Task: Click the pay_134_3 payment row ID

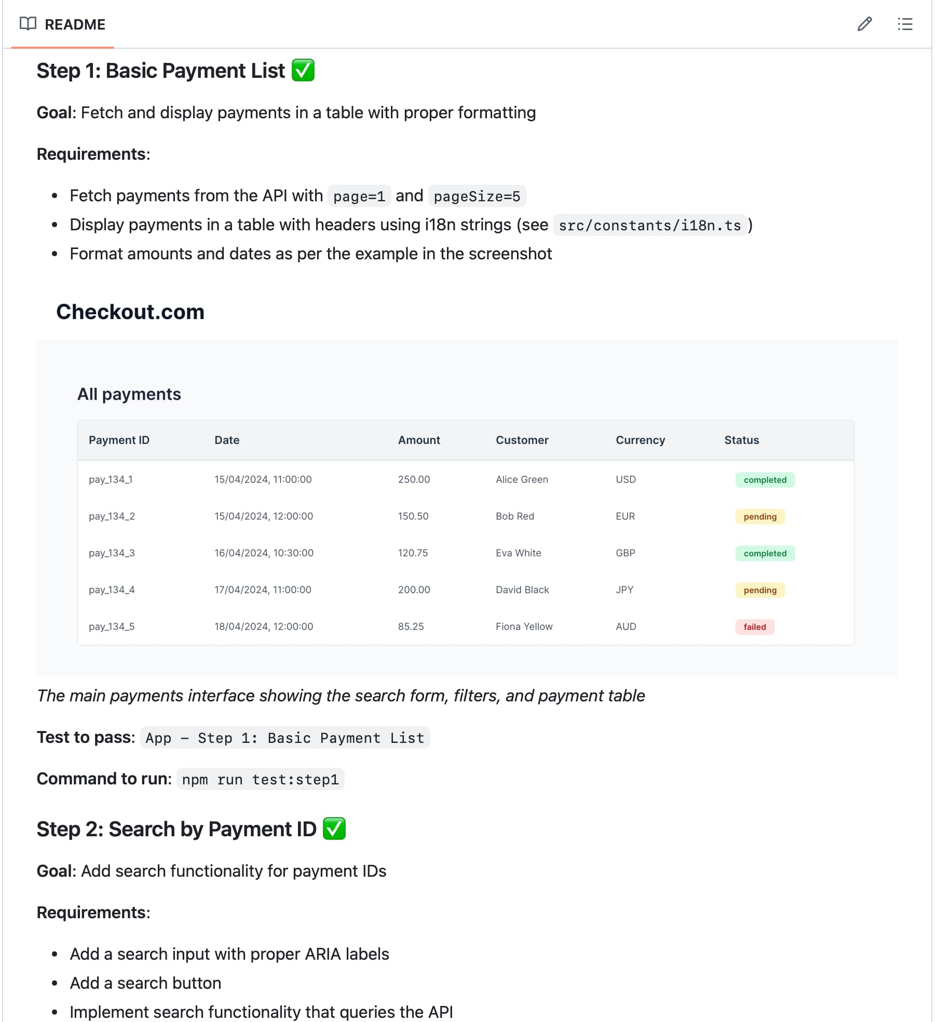Action: 112,553
